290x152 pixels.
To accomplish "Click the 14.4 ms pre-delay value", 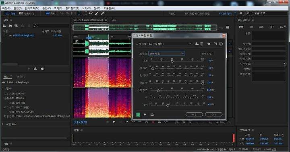I will [x=211, y=90].
